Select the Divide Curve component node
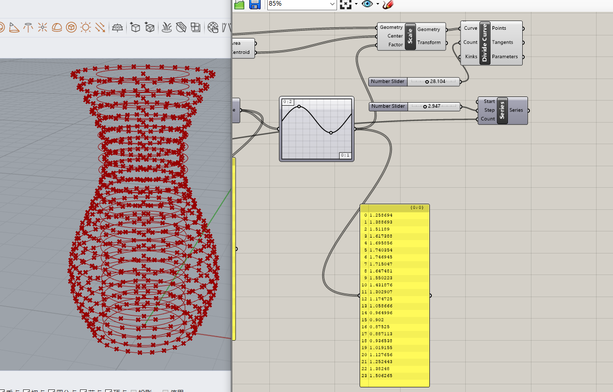Screen dimensions: 613x392 pyautogui.click(x=484, y=43)
